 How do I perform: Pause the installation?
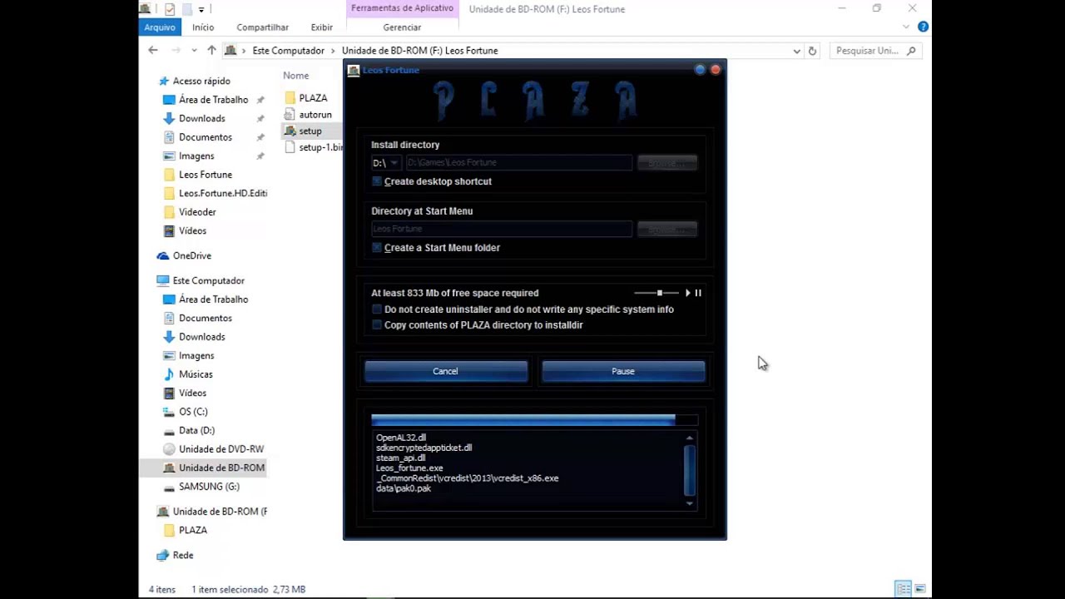(623, 371)
